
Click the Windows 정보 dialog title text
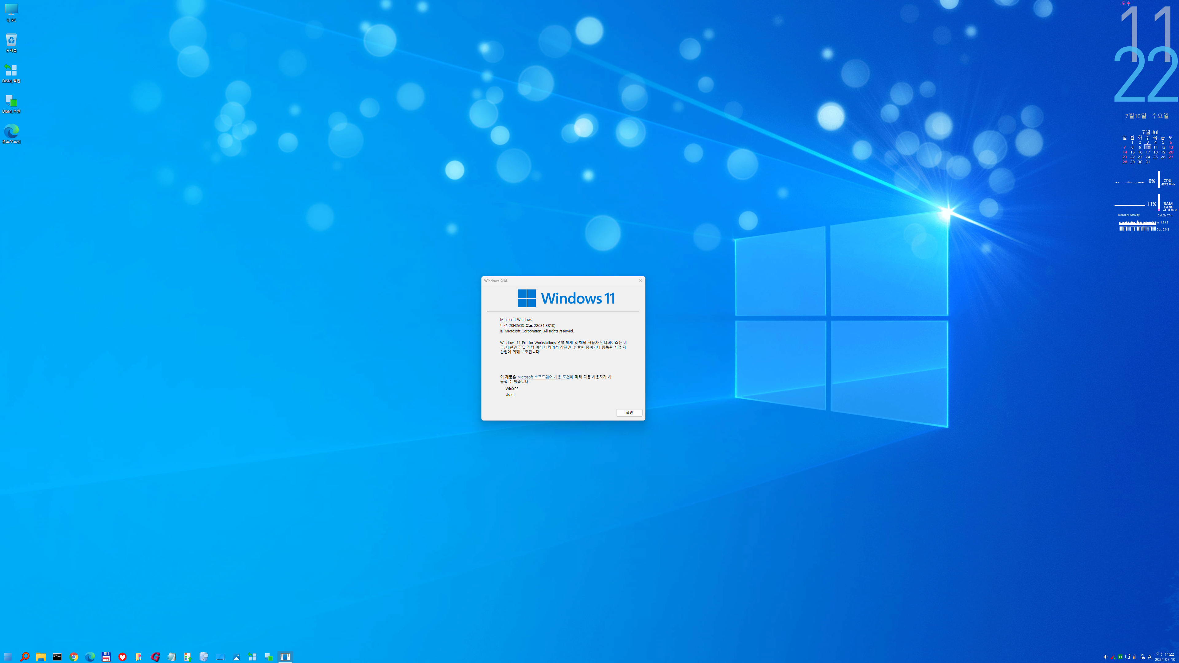(496, 281)
